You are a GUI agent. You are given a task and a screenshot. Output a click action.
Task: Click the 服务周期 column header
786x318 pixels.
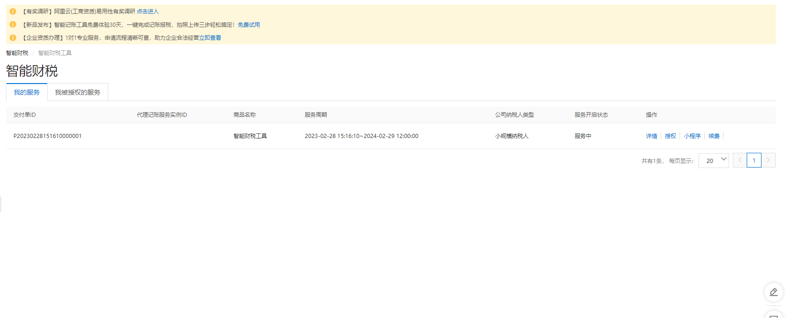pos(316,115)
